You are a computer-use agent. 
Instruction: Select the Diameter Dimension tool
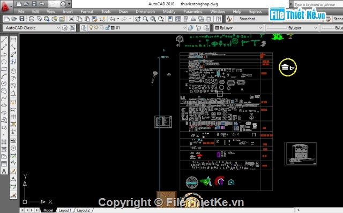pyautogui.click(x=13, y=86)
